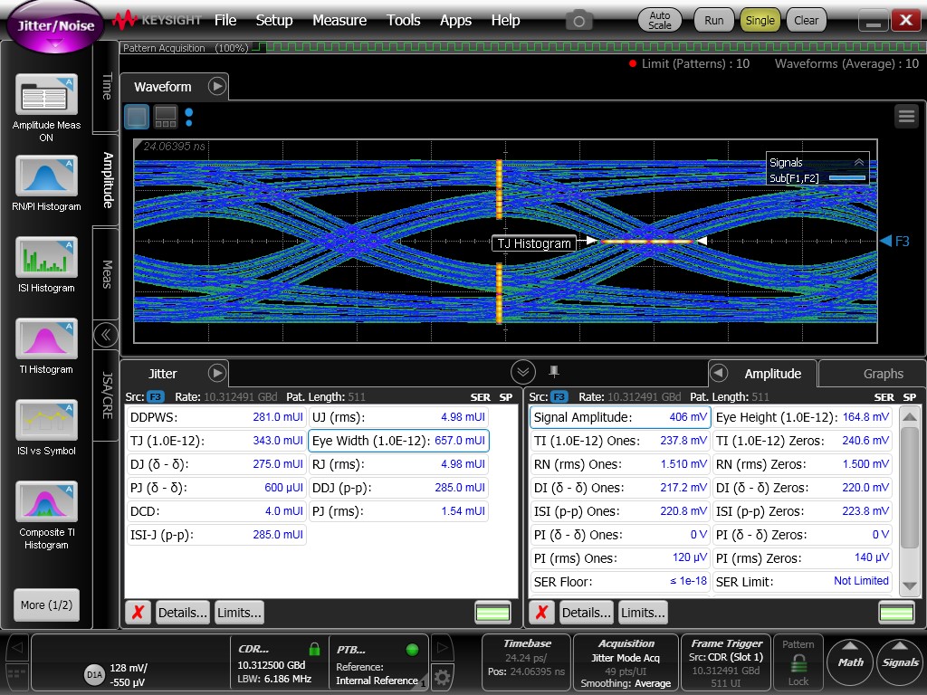Click the F3 source badge in Amplitude panel
Screen dimensions: 927x695
[559, 397]
